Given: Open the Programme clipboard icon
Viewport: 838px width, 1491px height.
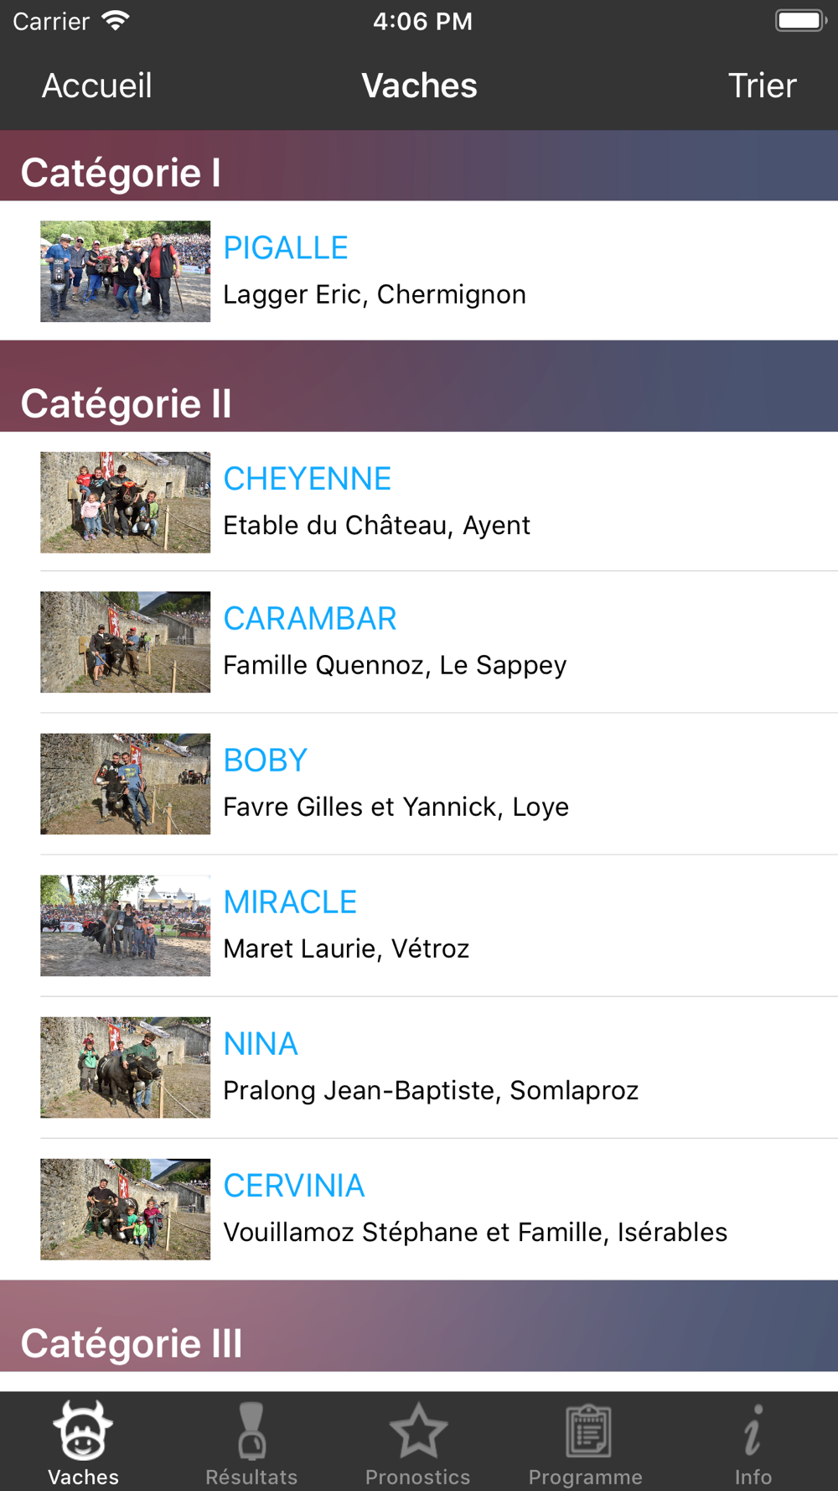Looking at the screenshot, I should coord(586,1430).
